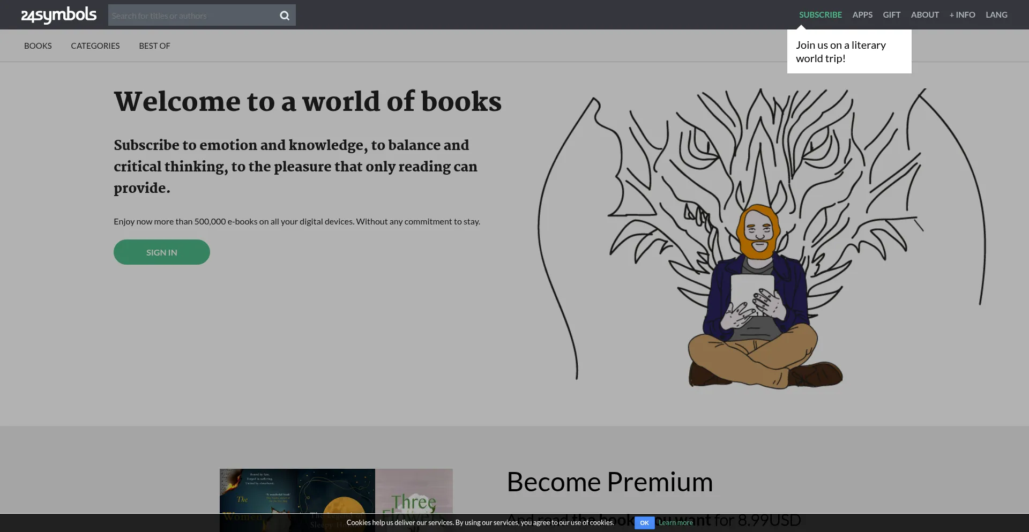
Task: Click the search magnifier icon
Action: (285, 16)
